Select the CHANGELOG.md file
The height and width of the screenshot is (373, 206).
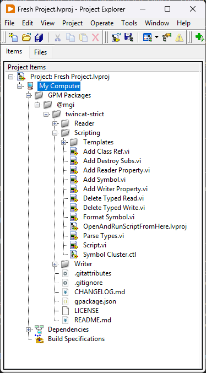pos(100,292)
